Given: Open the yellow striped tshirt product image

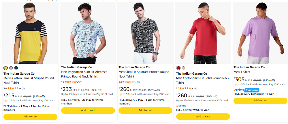Looking at the screenshot, I should point(30,33).
